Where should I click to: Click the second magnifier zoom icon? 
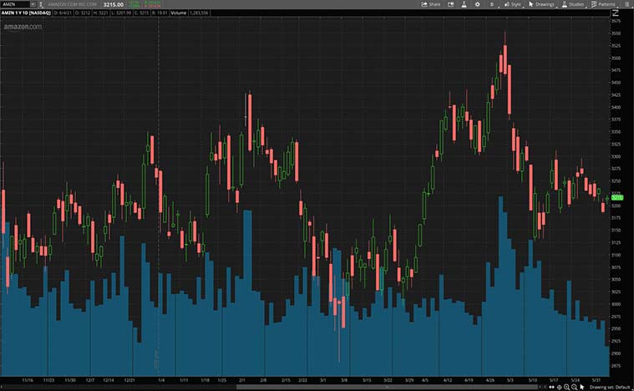(574, 387)
